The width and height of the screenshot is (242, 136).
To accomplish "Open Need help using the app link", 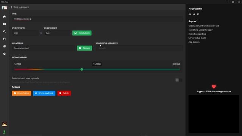I will click(200, 30).
